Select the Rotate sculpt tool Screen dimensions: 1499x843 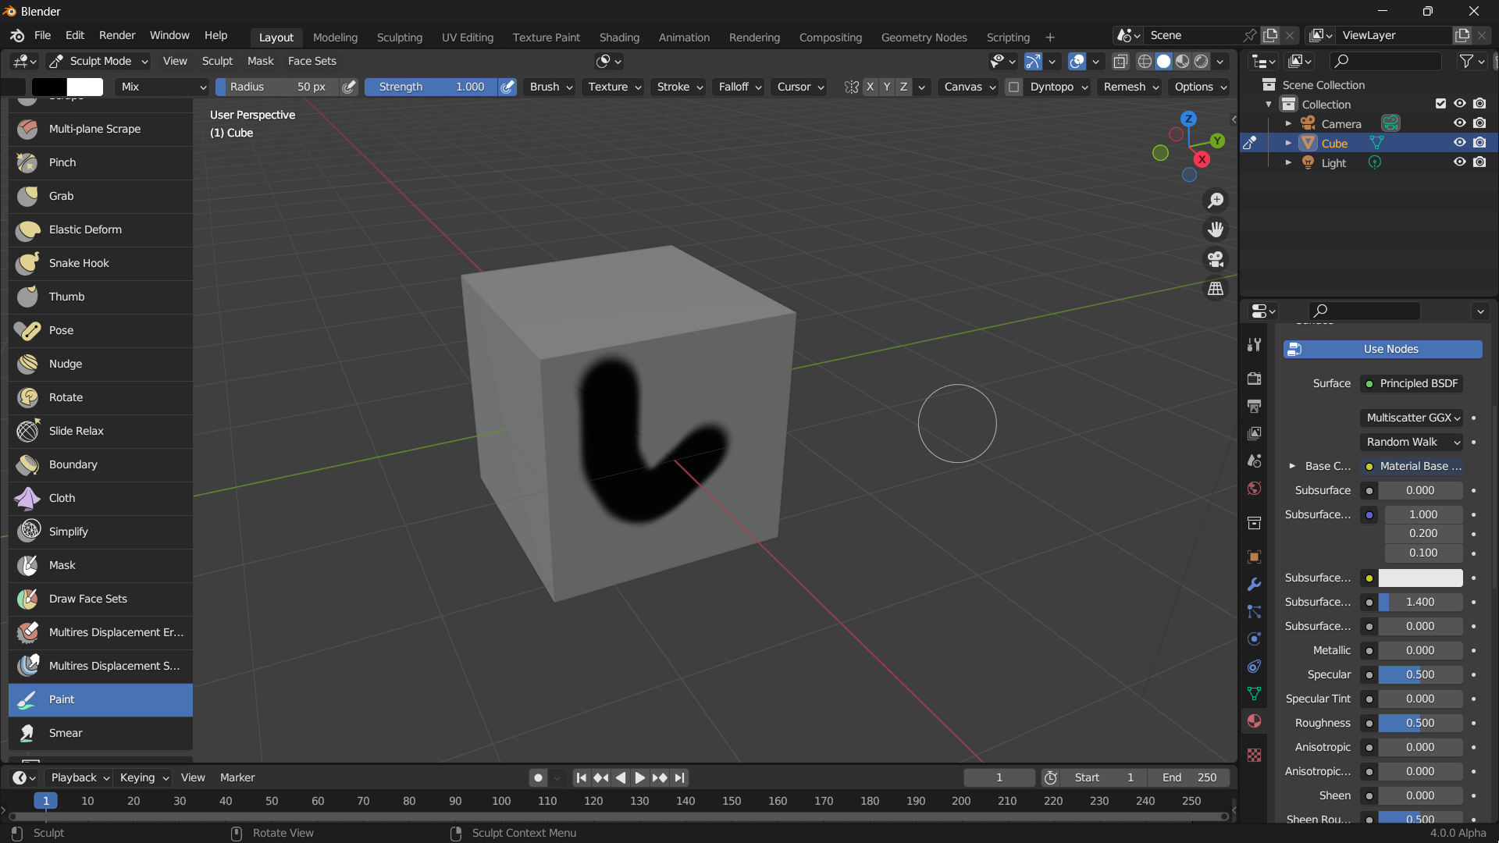coord(101,397)
